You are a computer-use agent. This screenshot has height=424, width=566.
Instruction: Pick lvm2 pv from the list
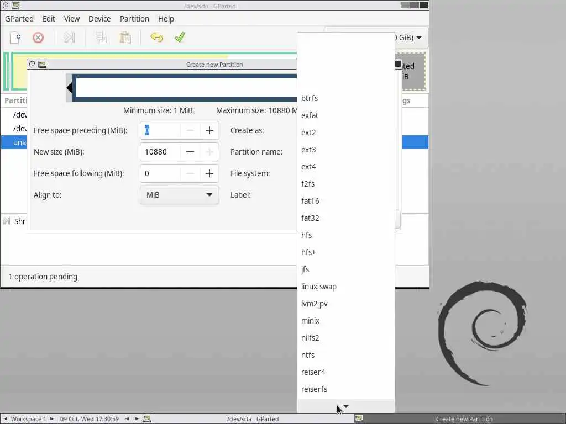346,304
